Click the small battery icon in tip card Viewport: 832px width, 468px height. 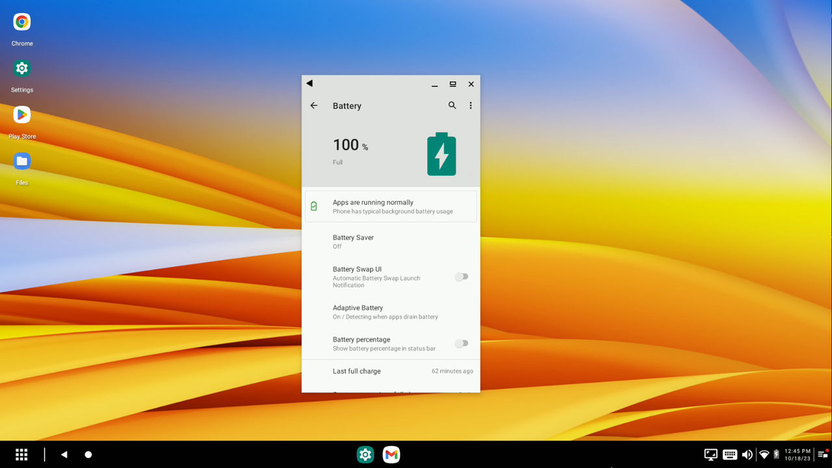tap(314, 206)
